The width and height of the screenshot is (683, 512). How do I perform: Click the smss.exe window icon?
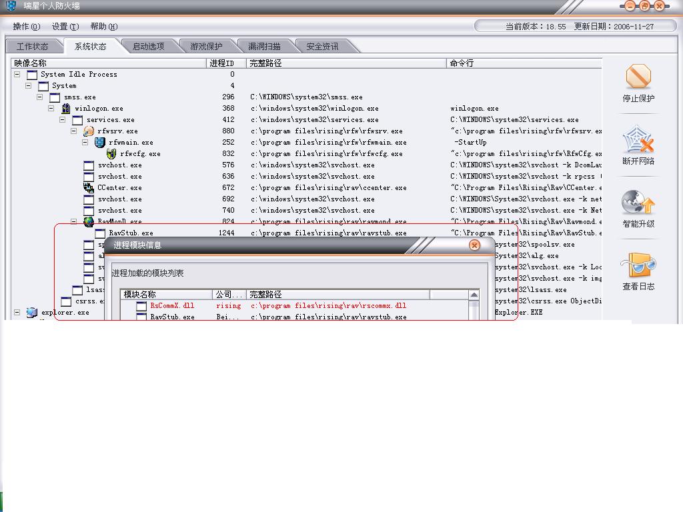pos(55,97)
